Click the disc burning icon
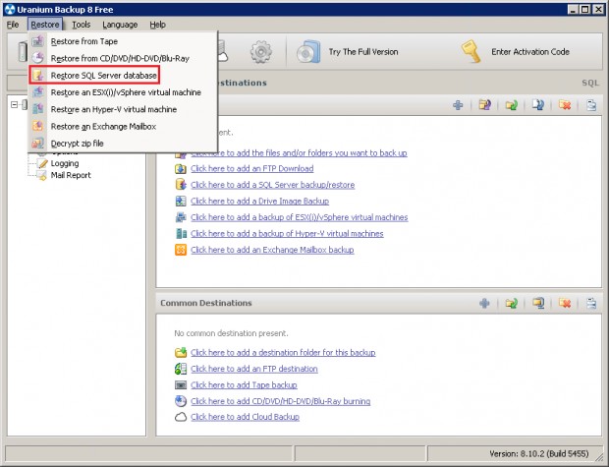609x467 pixels. pyautogui.click(x=181, y=401)
